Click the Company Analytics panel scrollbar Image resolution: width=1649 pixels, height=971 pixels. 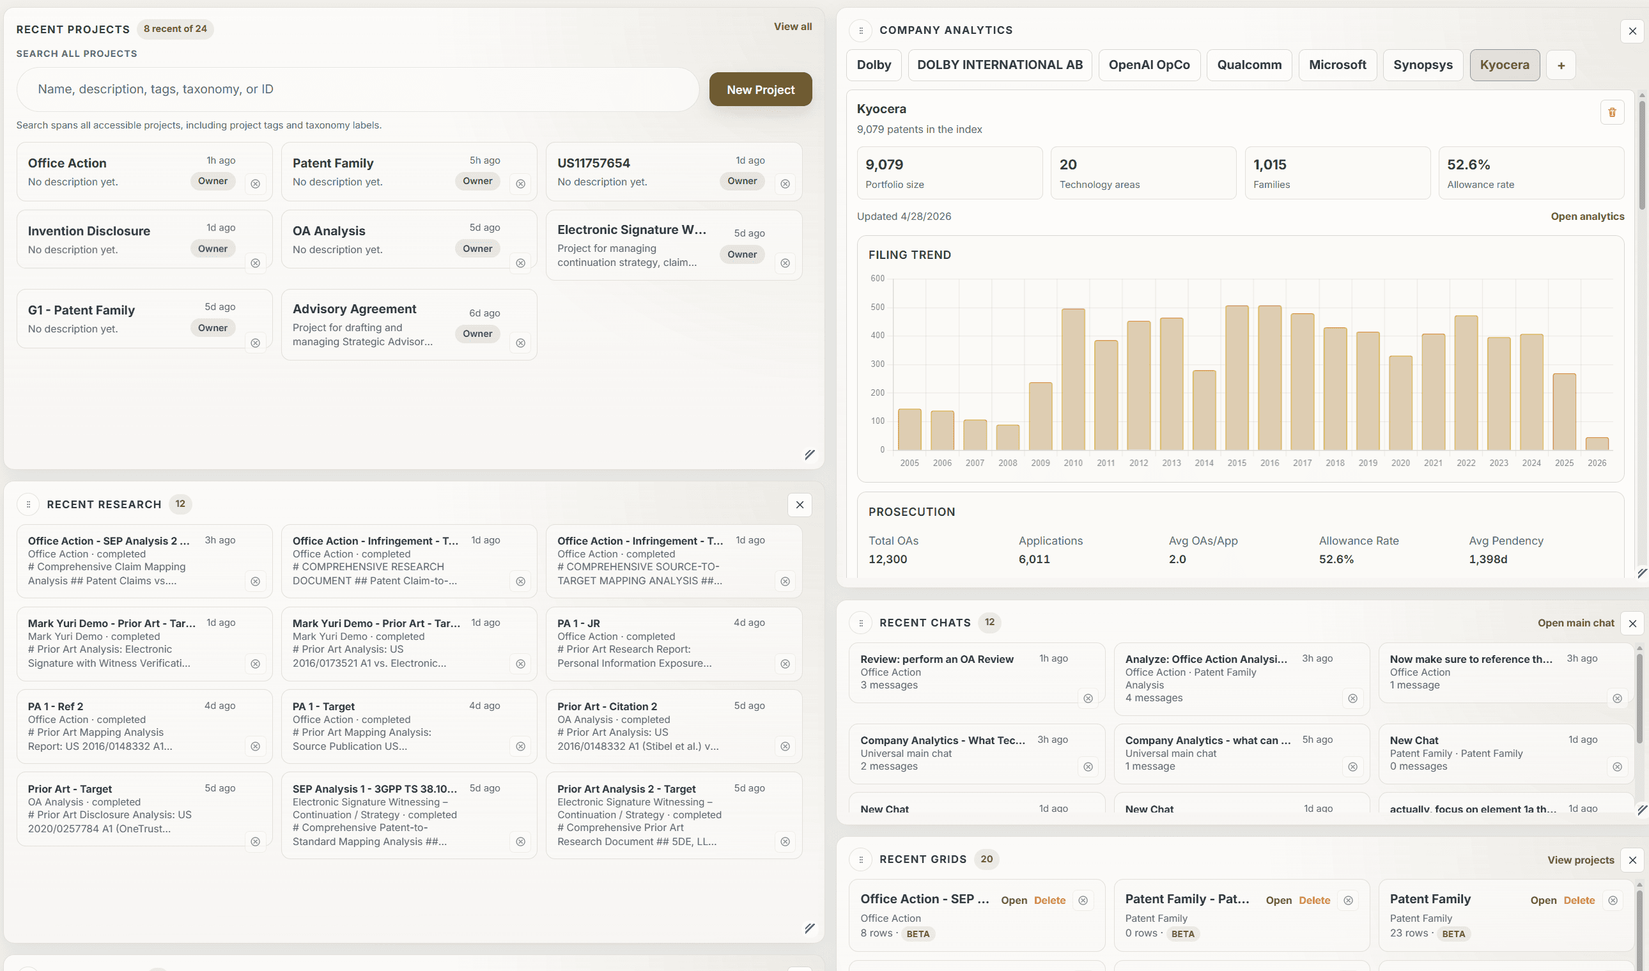coord(1641,157)
